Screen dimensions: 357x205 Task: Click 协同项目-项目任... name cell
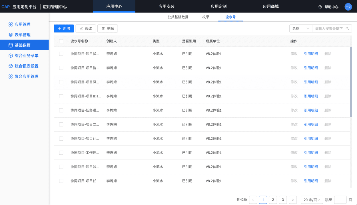click(85, 181)
